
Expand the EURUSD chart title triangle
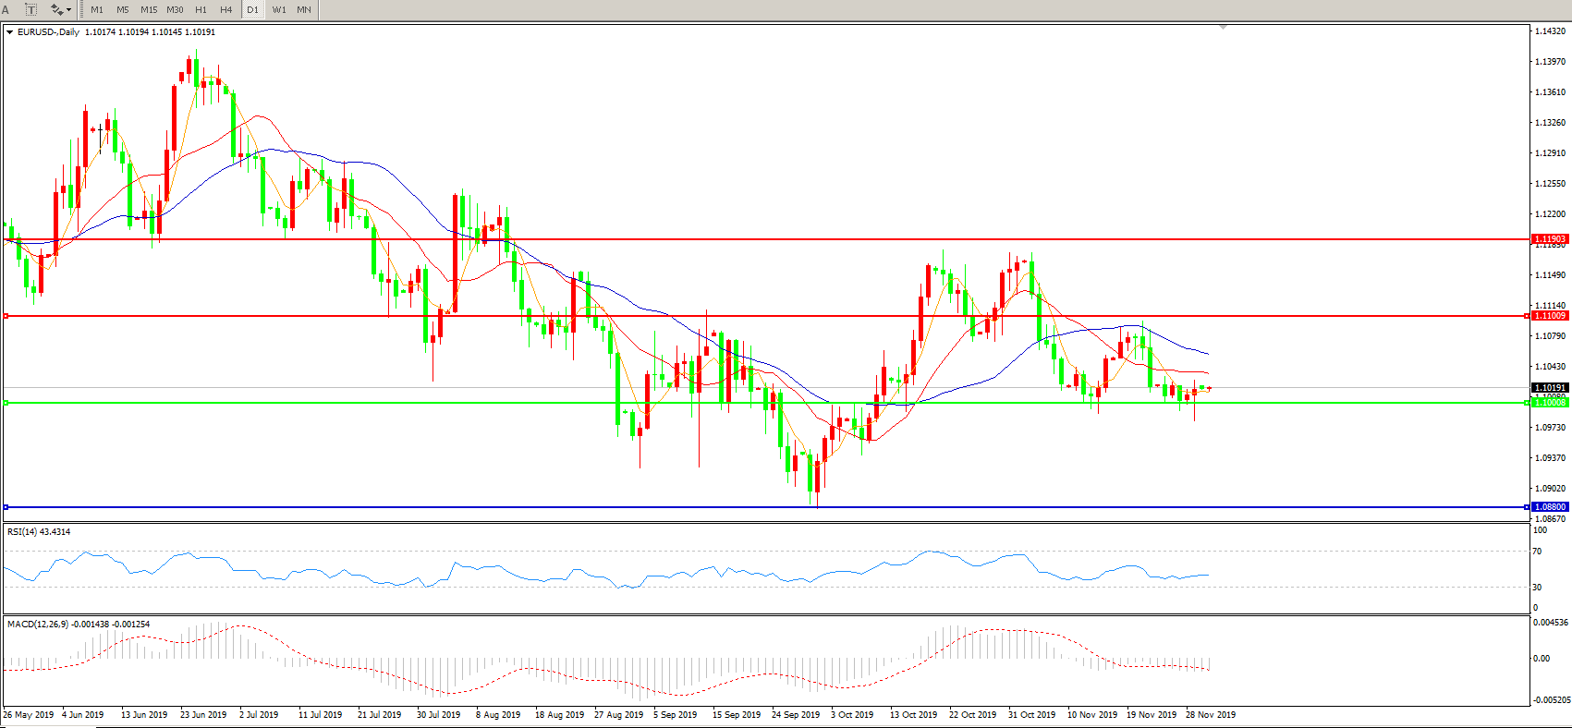tap(9, 32)
